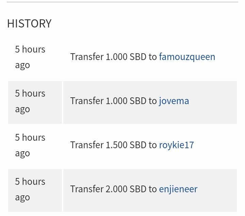Viewport: 245px width, 216px height.
Task: Select the Transfer 1.000 SBD to jovema entry
Action: click(x=130, y=101)
